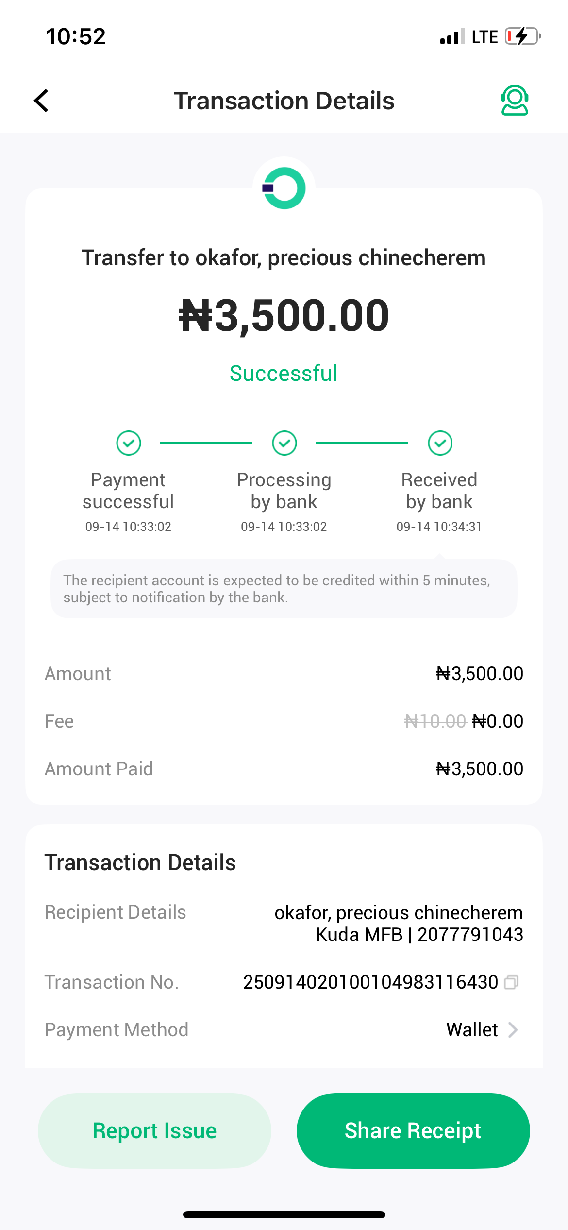Tap the Kuda bank logo
Viewport: 568px width, 1230px height.
click(284, 188)
